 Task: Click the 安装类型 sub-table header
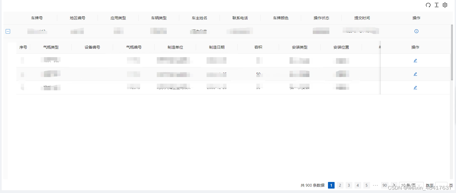tap(300, 47)
